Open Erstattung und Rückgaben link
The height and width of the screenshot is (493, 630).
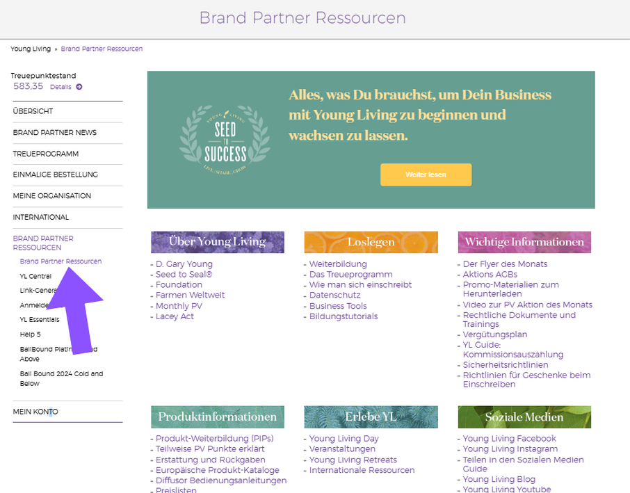[x=211, y=460]
